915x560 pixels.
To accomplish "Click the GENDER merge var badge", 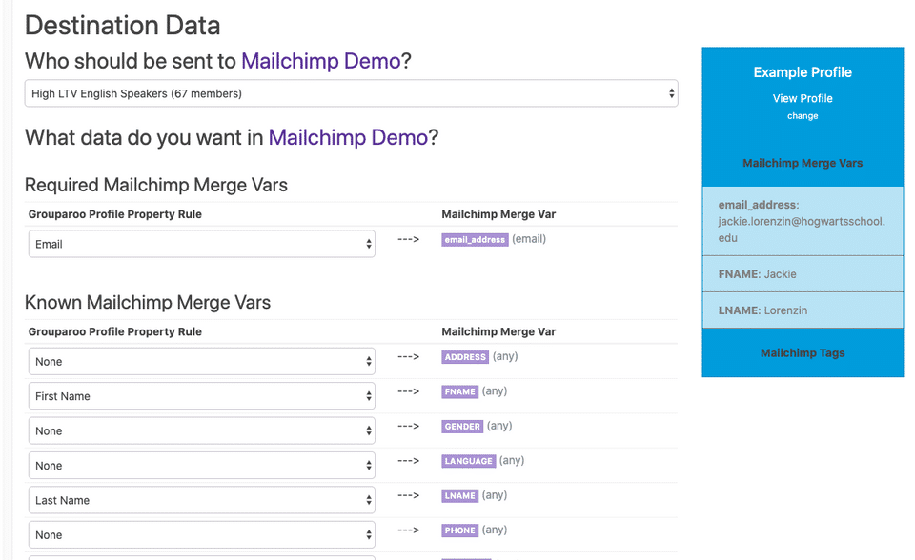I will (x=462, y=427).
